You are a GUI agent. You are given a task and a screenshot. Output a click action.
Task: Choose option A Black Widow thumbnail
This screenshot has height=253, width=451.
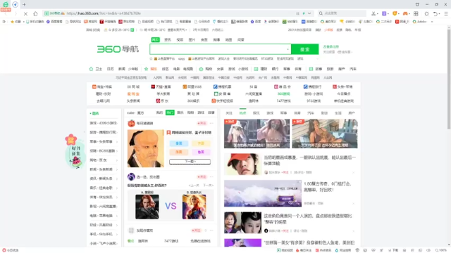tap(147, 207)
